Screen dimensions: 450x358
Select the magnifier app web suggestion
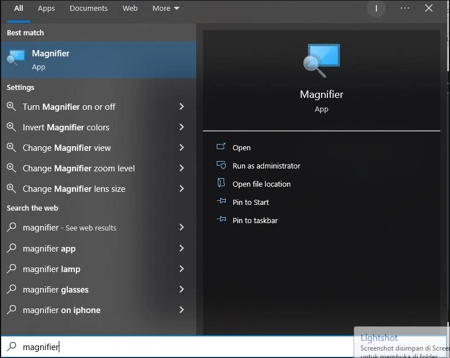99,248
